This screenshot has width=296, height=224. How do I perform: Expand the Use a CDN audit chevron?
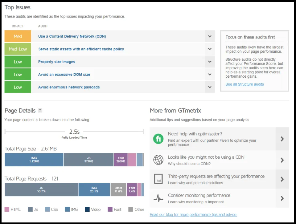(x=210, y=36)
